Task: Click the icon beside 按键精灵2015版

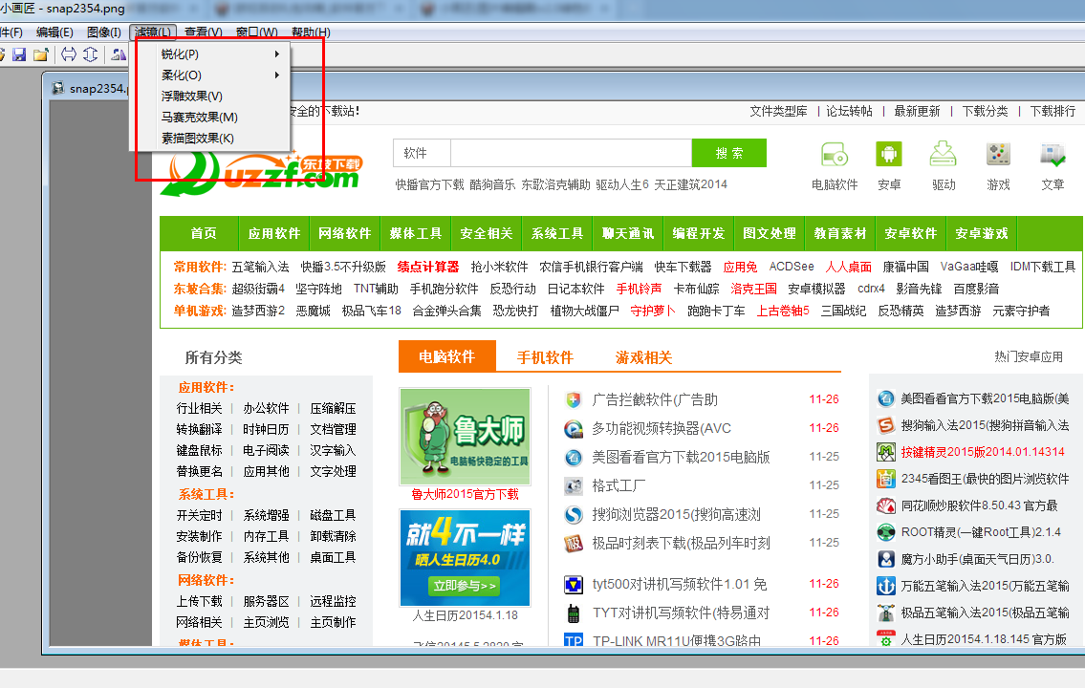Action: tap(886, 452)
